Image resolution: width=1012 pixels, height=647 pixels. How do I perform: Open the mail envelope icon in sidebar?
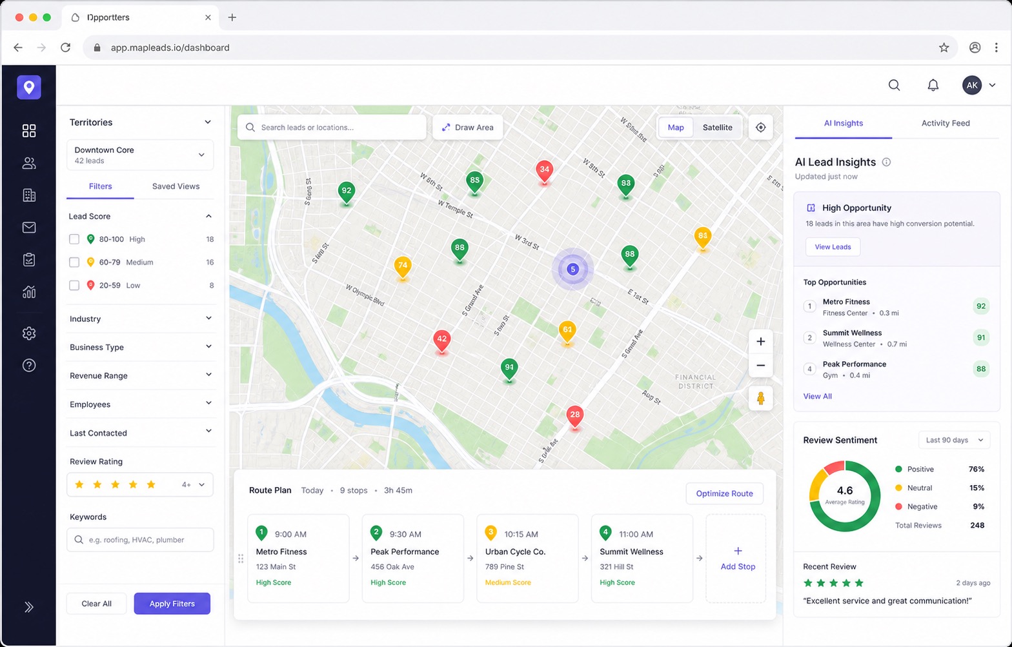coord(29,227)
